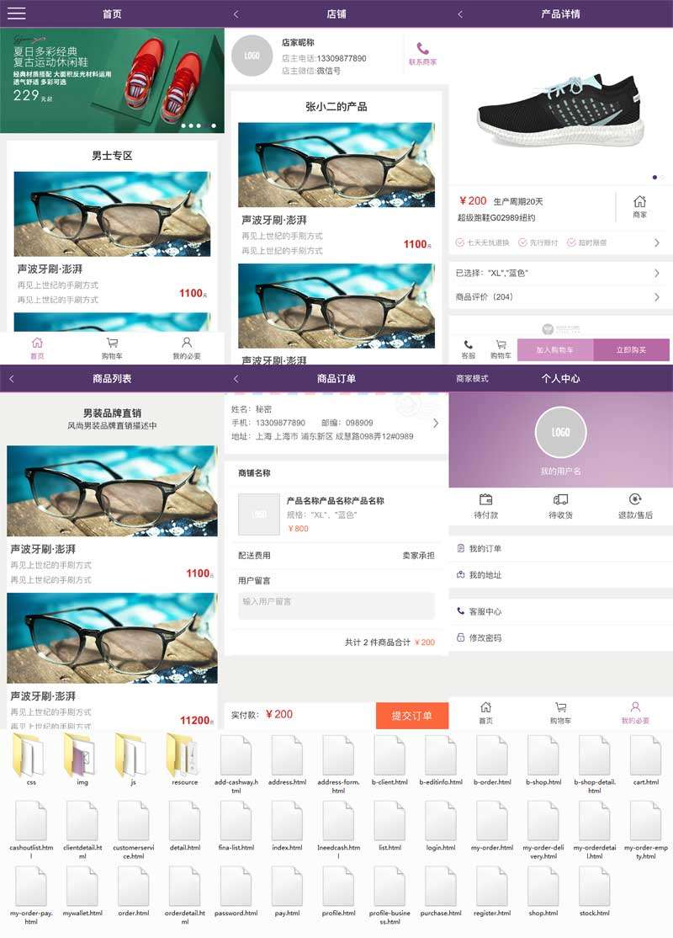Select 修改密码 menu entry

coord(485,638)
